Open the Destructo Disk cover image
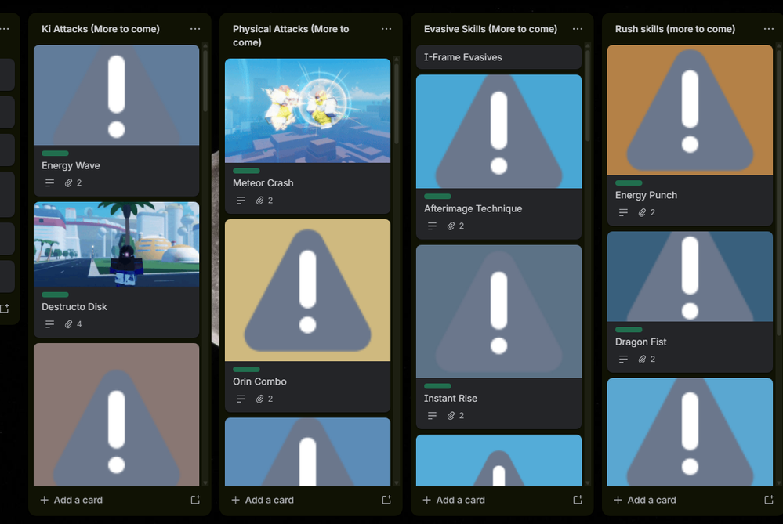This screenshot has height=524, width=783. tap(116, 244)
